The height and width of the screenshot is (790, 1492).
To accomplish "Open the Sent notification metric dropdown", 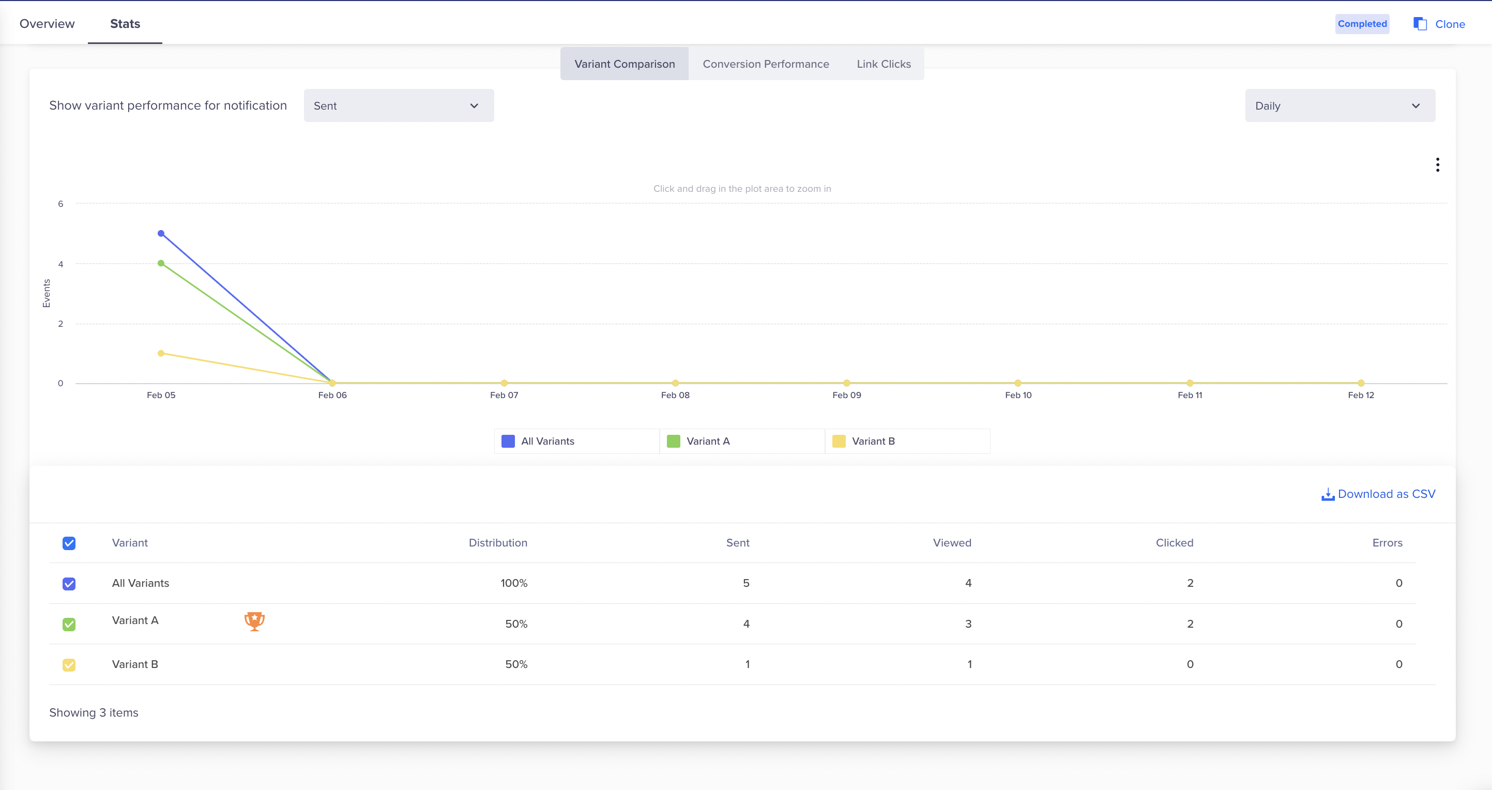I will 399,106.
